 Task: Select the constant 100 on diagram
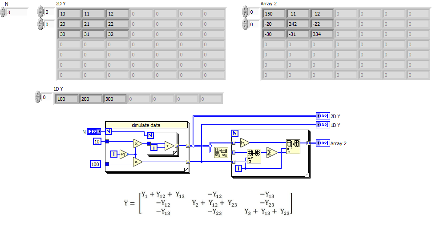95,164
